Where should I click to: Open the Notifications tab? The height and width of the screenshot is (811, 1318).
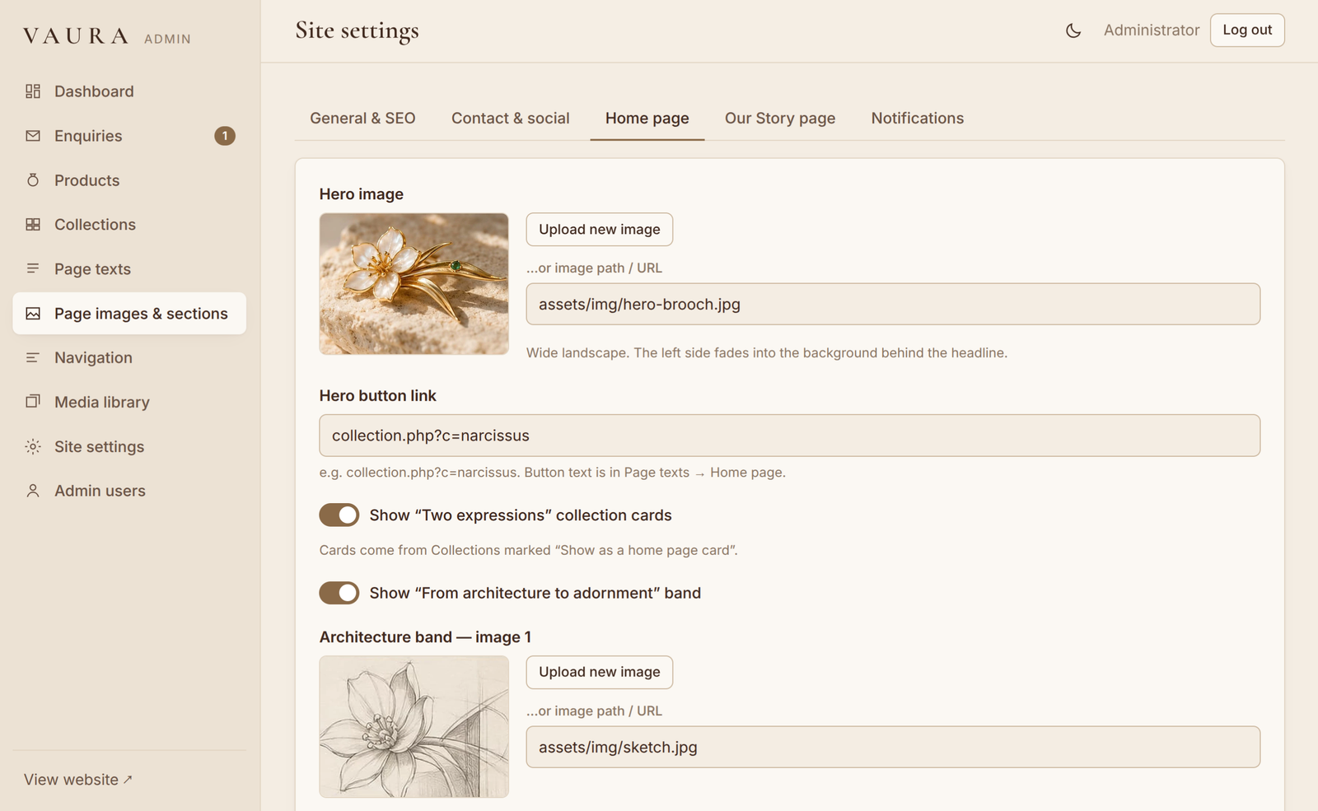918,119
